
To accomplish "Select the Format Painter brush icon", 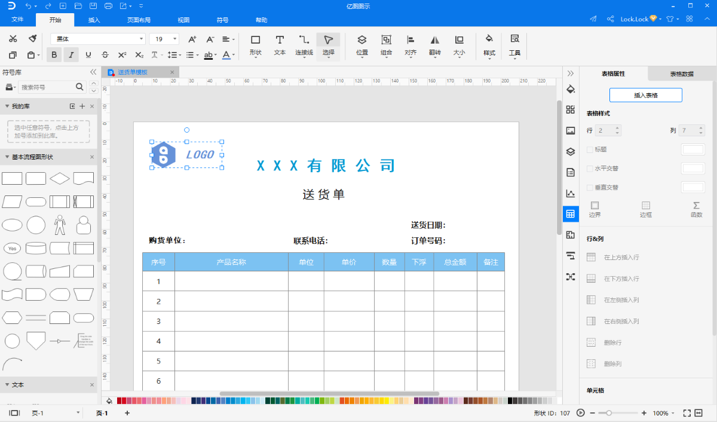I will [33, 39].
